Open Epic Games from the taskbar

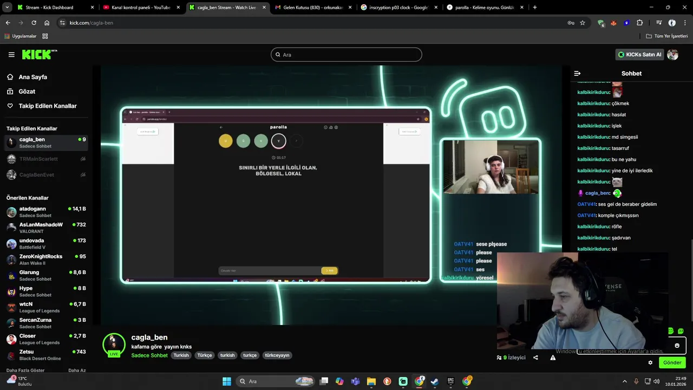click(x=450, y=381)
